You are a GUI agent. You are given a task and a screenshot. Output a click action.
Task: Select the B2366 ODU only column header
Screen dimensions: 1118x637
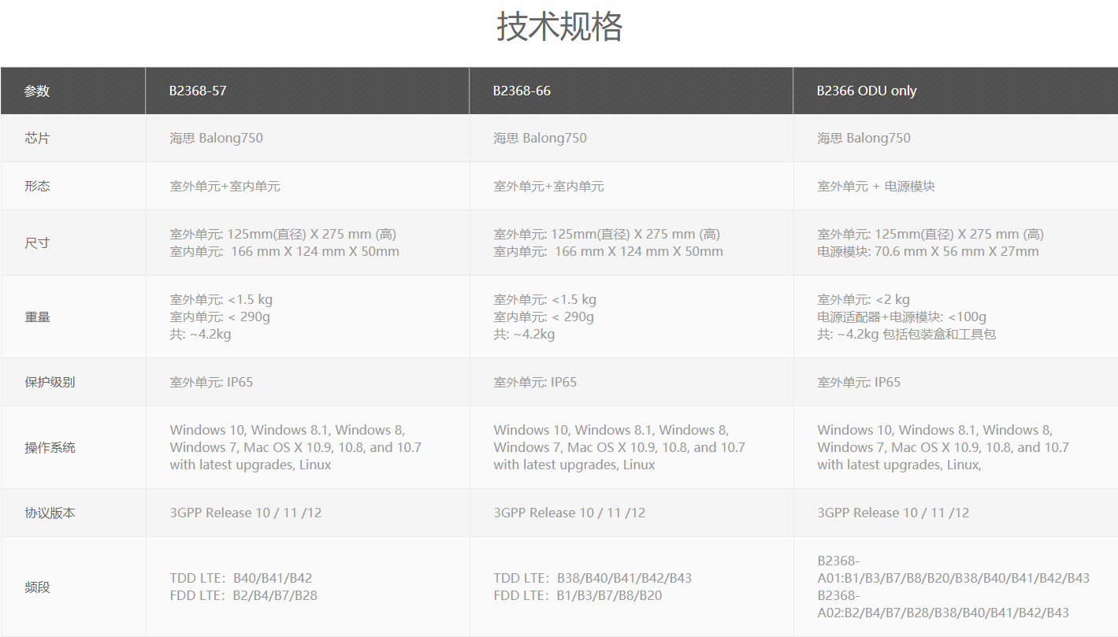956,91
